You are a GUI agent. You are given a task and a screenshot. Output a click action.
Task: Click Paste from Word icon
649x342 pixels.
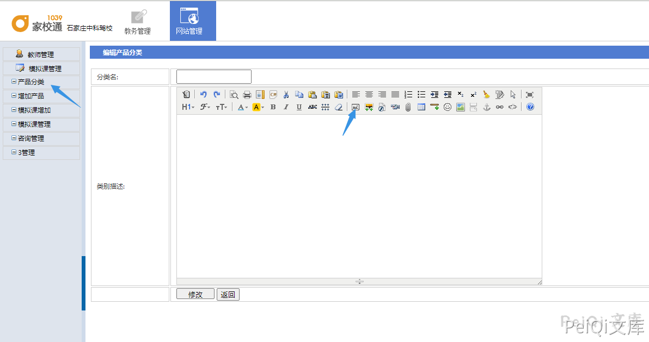(x=339, y=94)
